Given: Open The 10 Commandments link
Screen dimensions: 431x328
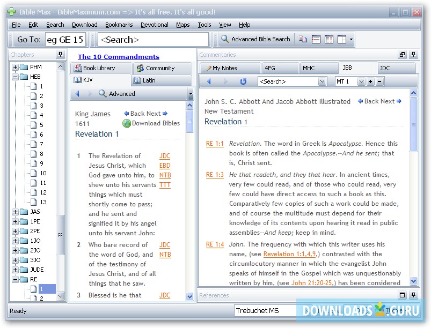Looking at the screenshot, I should click(x=118, y=56).
